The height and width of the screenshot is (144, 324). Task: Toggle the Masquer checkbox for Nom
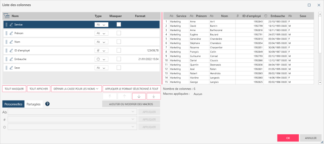coord(118,42)
